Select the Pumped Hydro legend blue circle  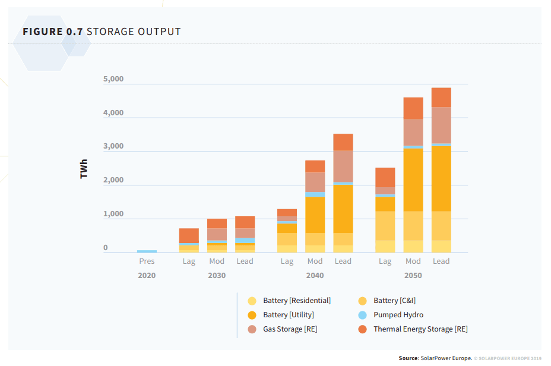click(363, 315)
